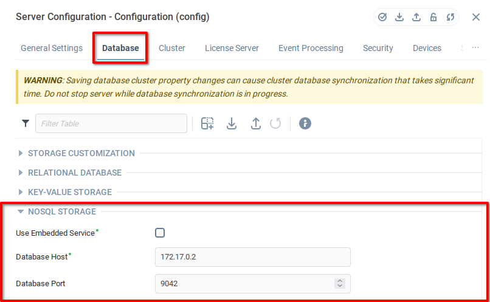
Task: Enable the Use Embedded Service checkbox
Action: [x=160, y=233]
